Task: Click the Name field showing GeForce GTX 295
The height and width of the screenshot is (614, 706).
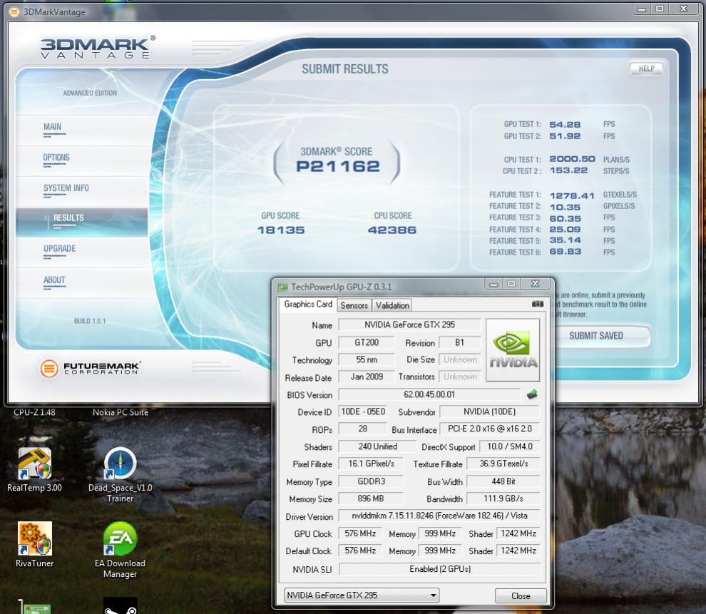Action: click(410, 324)
